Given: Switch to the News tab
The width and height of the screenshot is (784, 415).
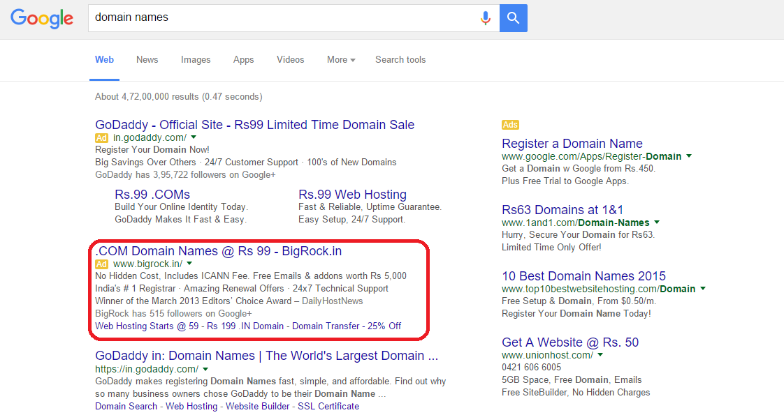Looking at the screenshot, I should pos(147,60).
